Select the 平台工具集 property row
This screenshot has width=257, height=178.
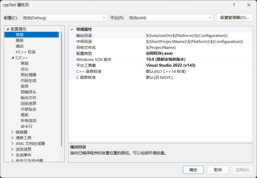pyautogui.click(x=164, y=65)
